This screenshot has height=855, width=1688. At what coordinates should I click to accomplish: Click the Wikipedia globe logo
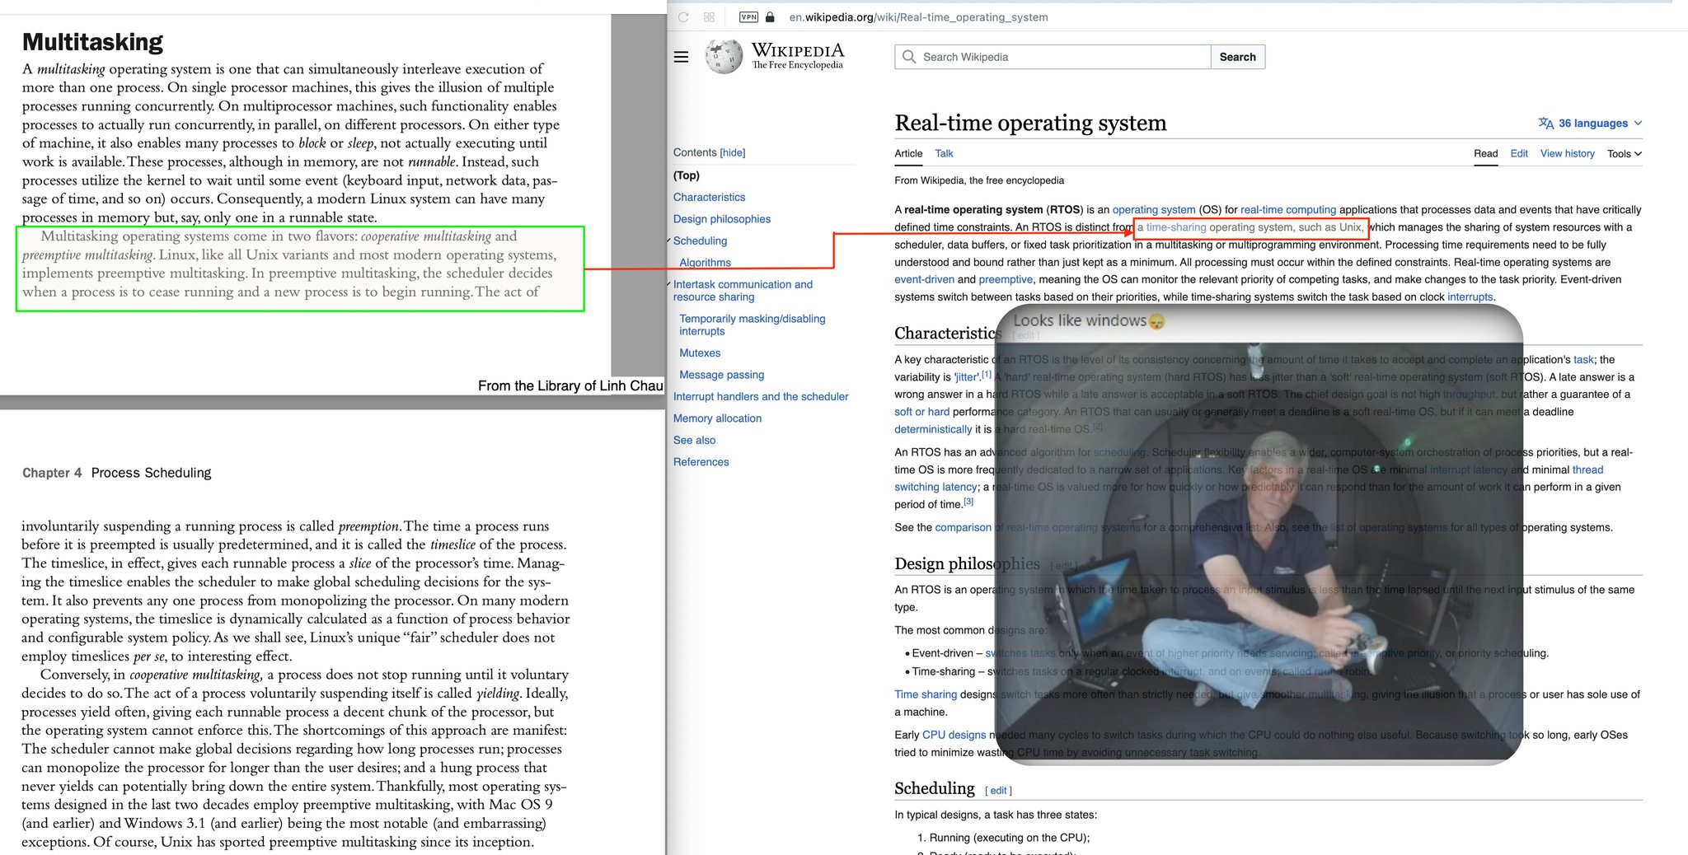click(x=724, y=56)
